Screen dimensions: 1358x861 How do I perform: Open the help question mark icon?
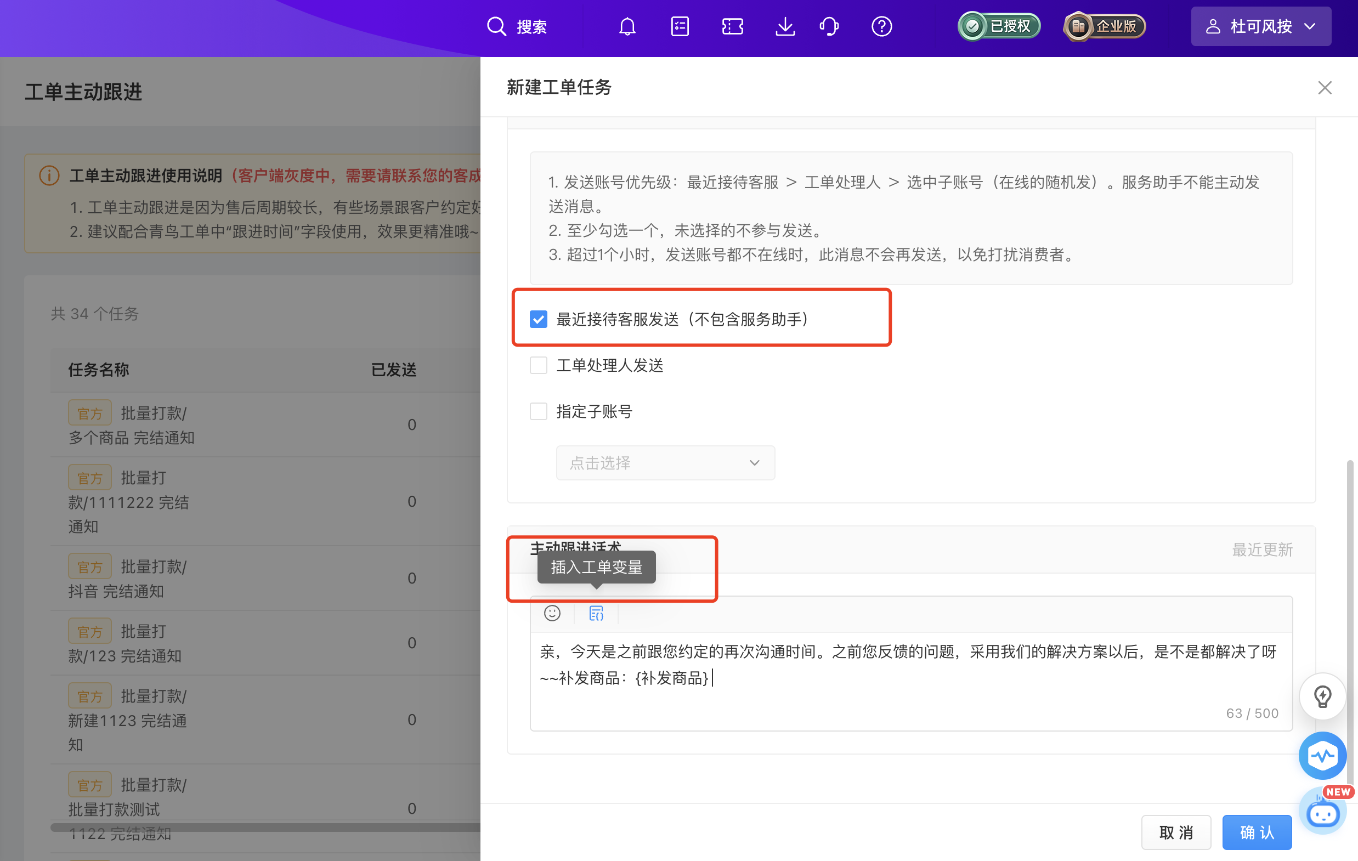coord(881,26)
